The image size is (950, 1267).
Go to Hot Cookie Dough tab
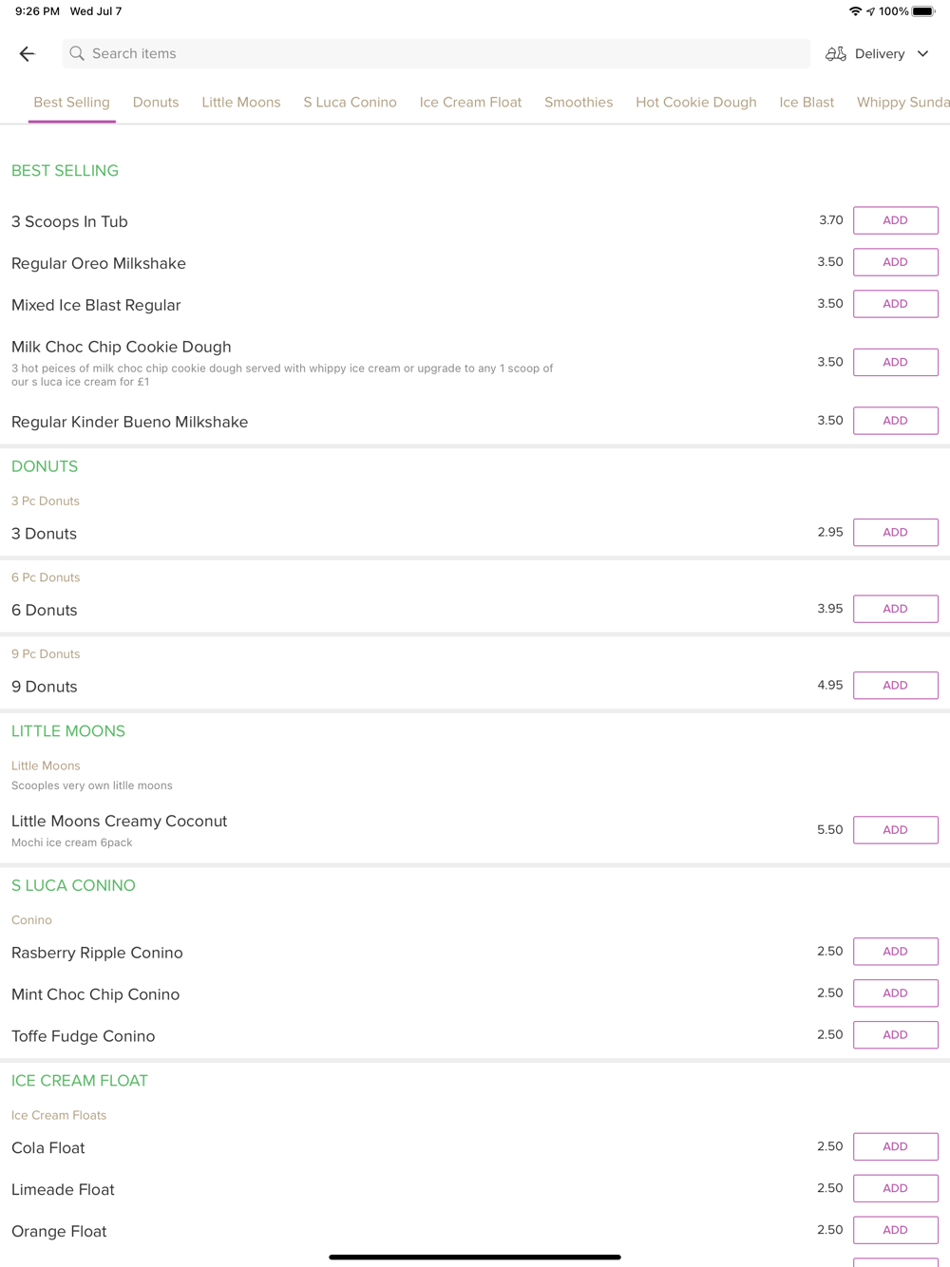coord(695,103)
